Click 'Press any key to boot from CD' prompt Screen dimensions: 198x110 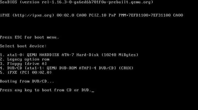tap(46, 90)
